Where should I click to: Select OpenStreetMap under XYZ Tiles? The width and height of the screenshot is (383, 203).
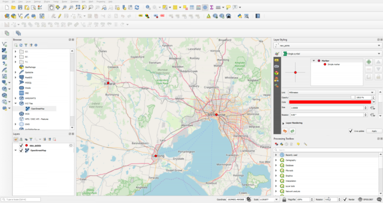[x=37, y=108]
